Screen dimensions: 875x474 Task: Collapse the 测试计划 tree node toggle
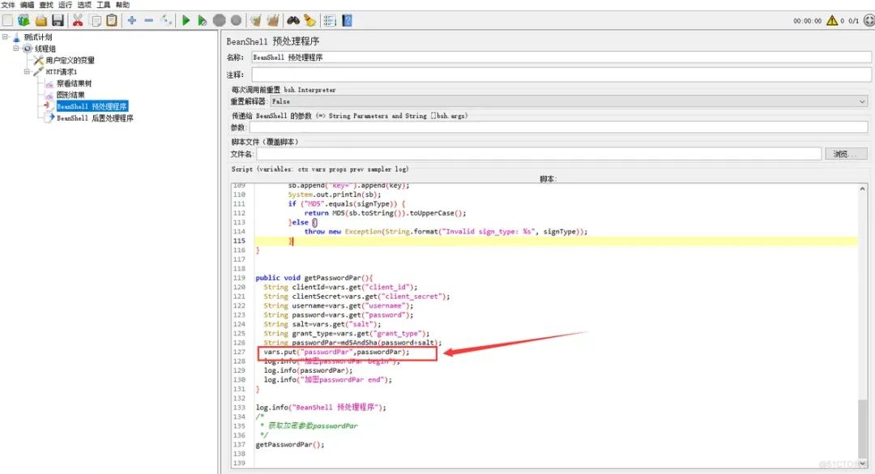5,36
